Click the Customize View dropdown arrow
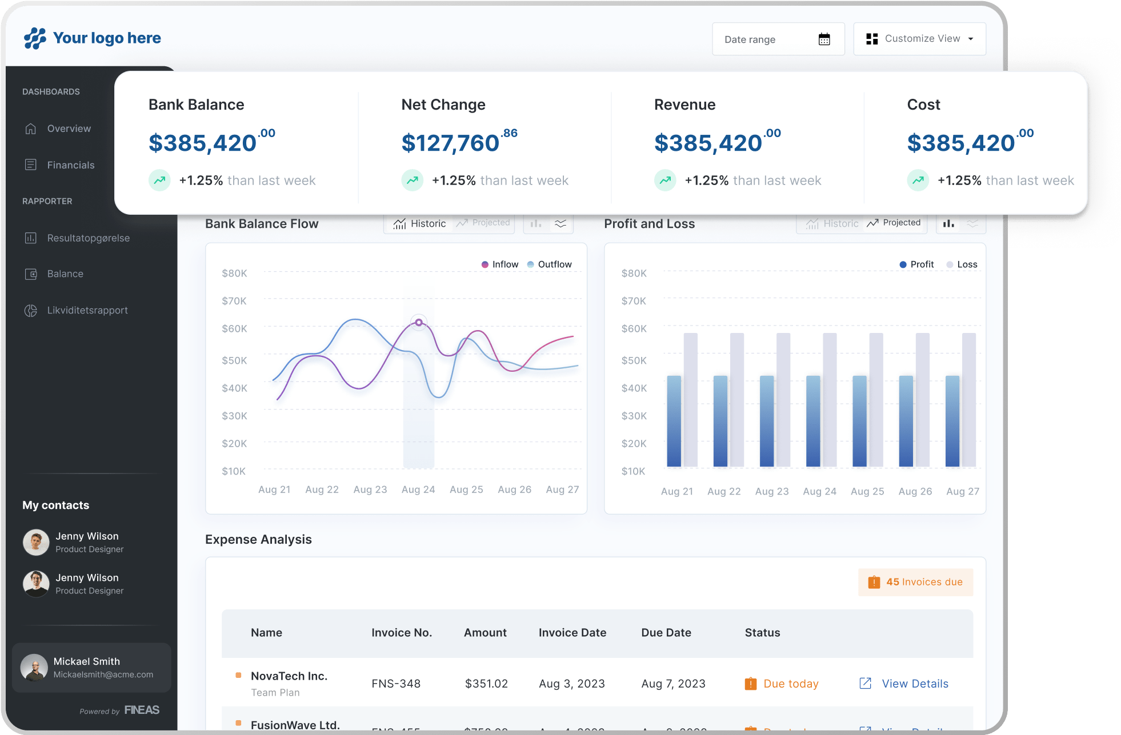This screenshot has height=735, width=1121. pos(971,39)
